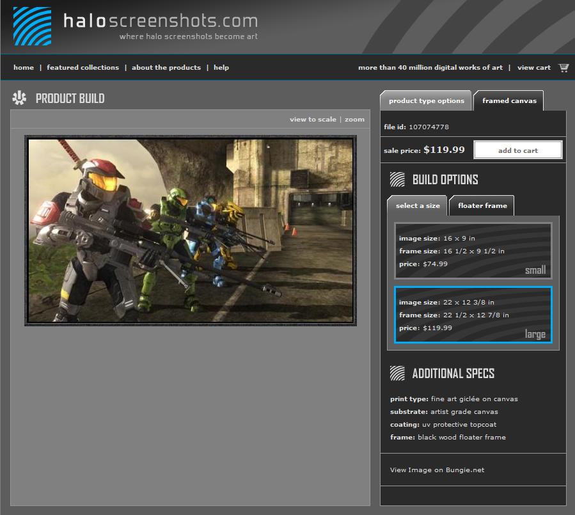Click the zoom link above the image
The image size is (575, 515).
[354, 119]
